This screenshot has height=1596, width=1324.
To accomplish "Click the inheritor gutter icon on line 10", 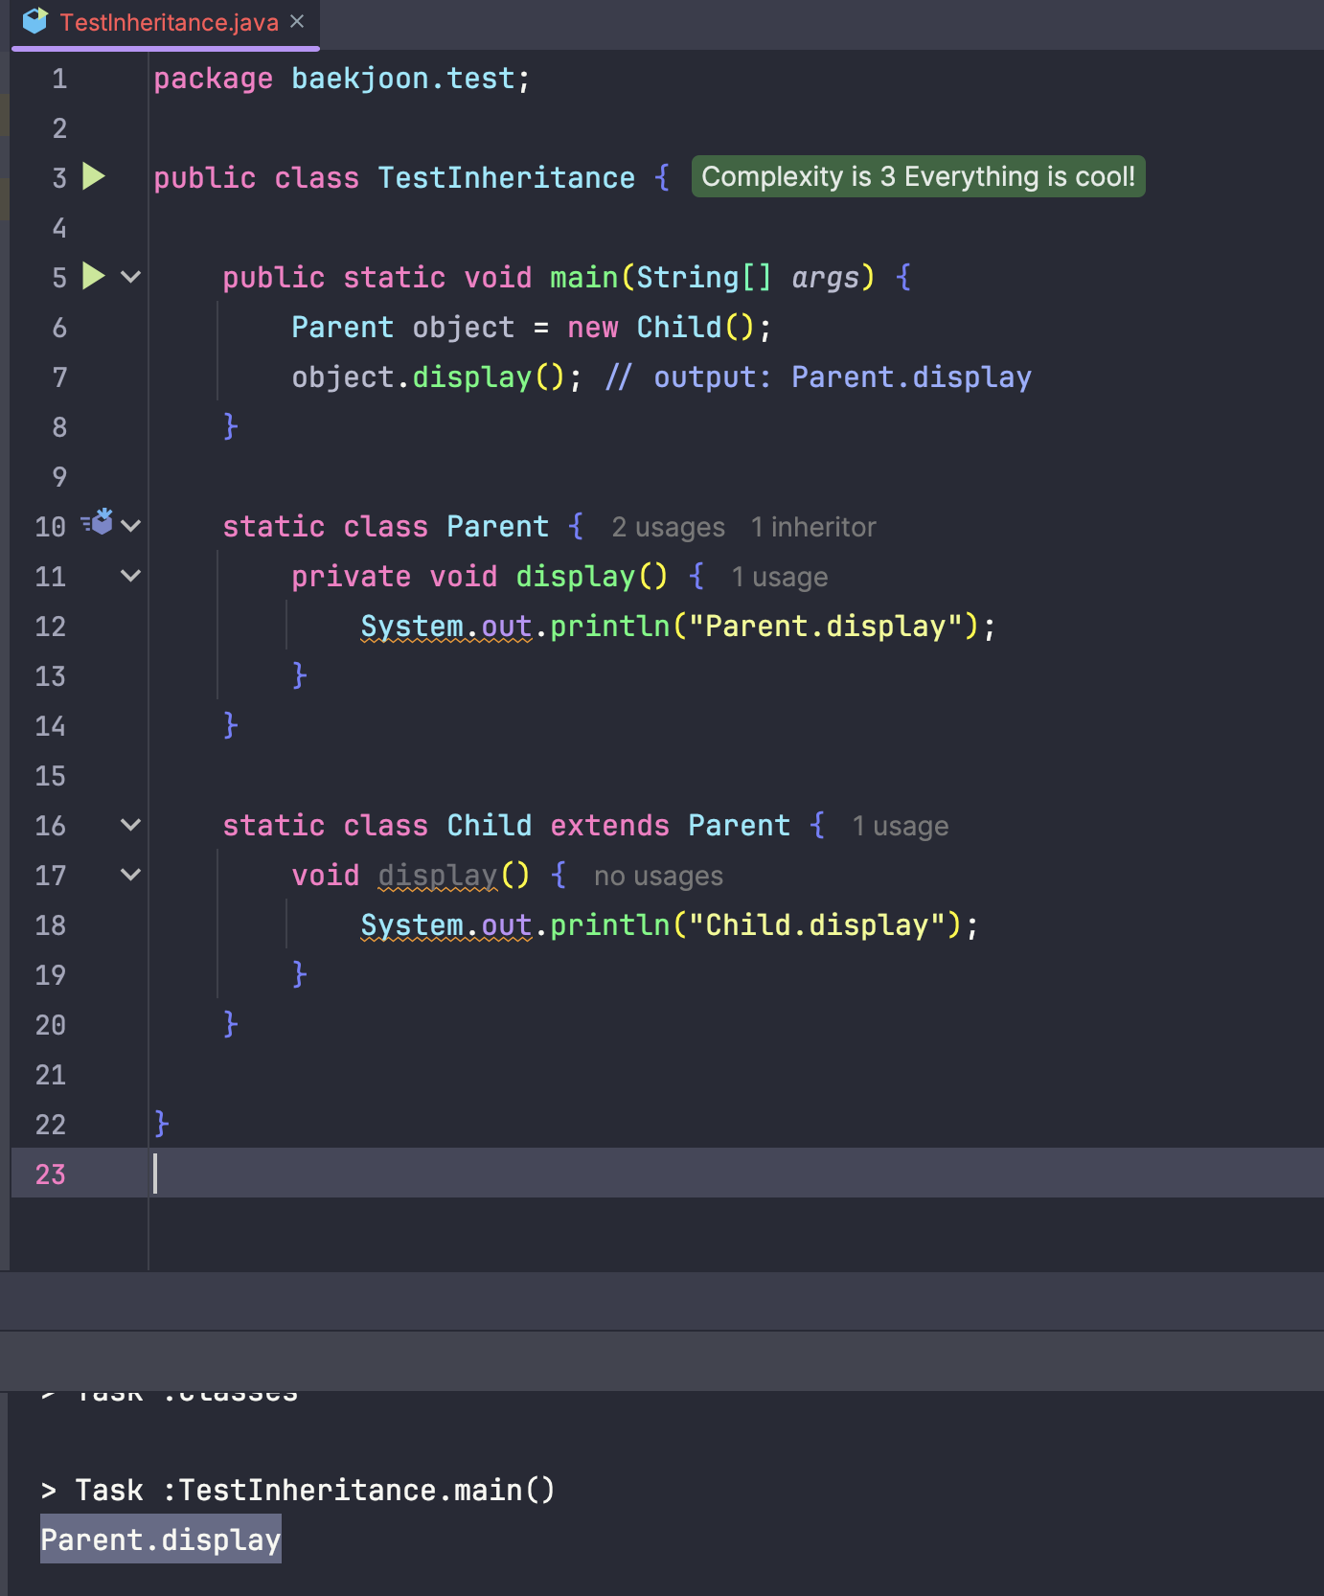I will click(x=99, y=522).
